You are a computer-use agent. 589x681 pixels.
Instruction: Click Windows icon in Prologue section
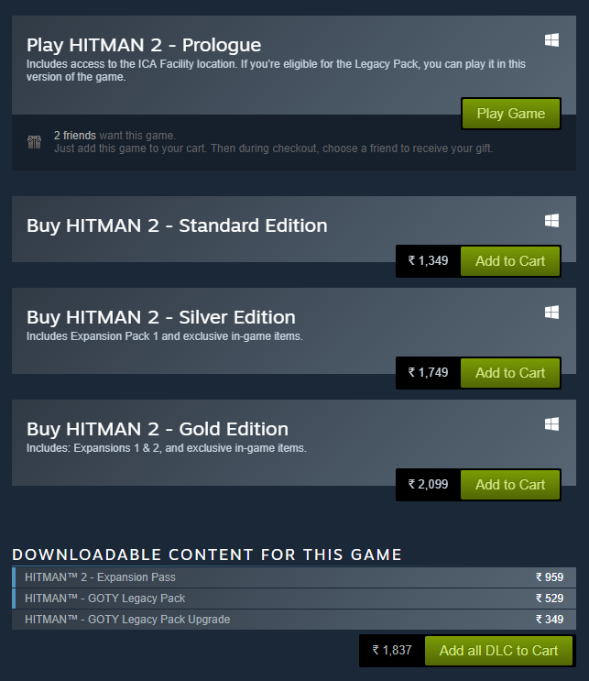(x=551, y=40)
